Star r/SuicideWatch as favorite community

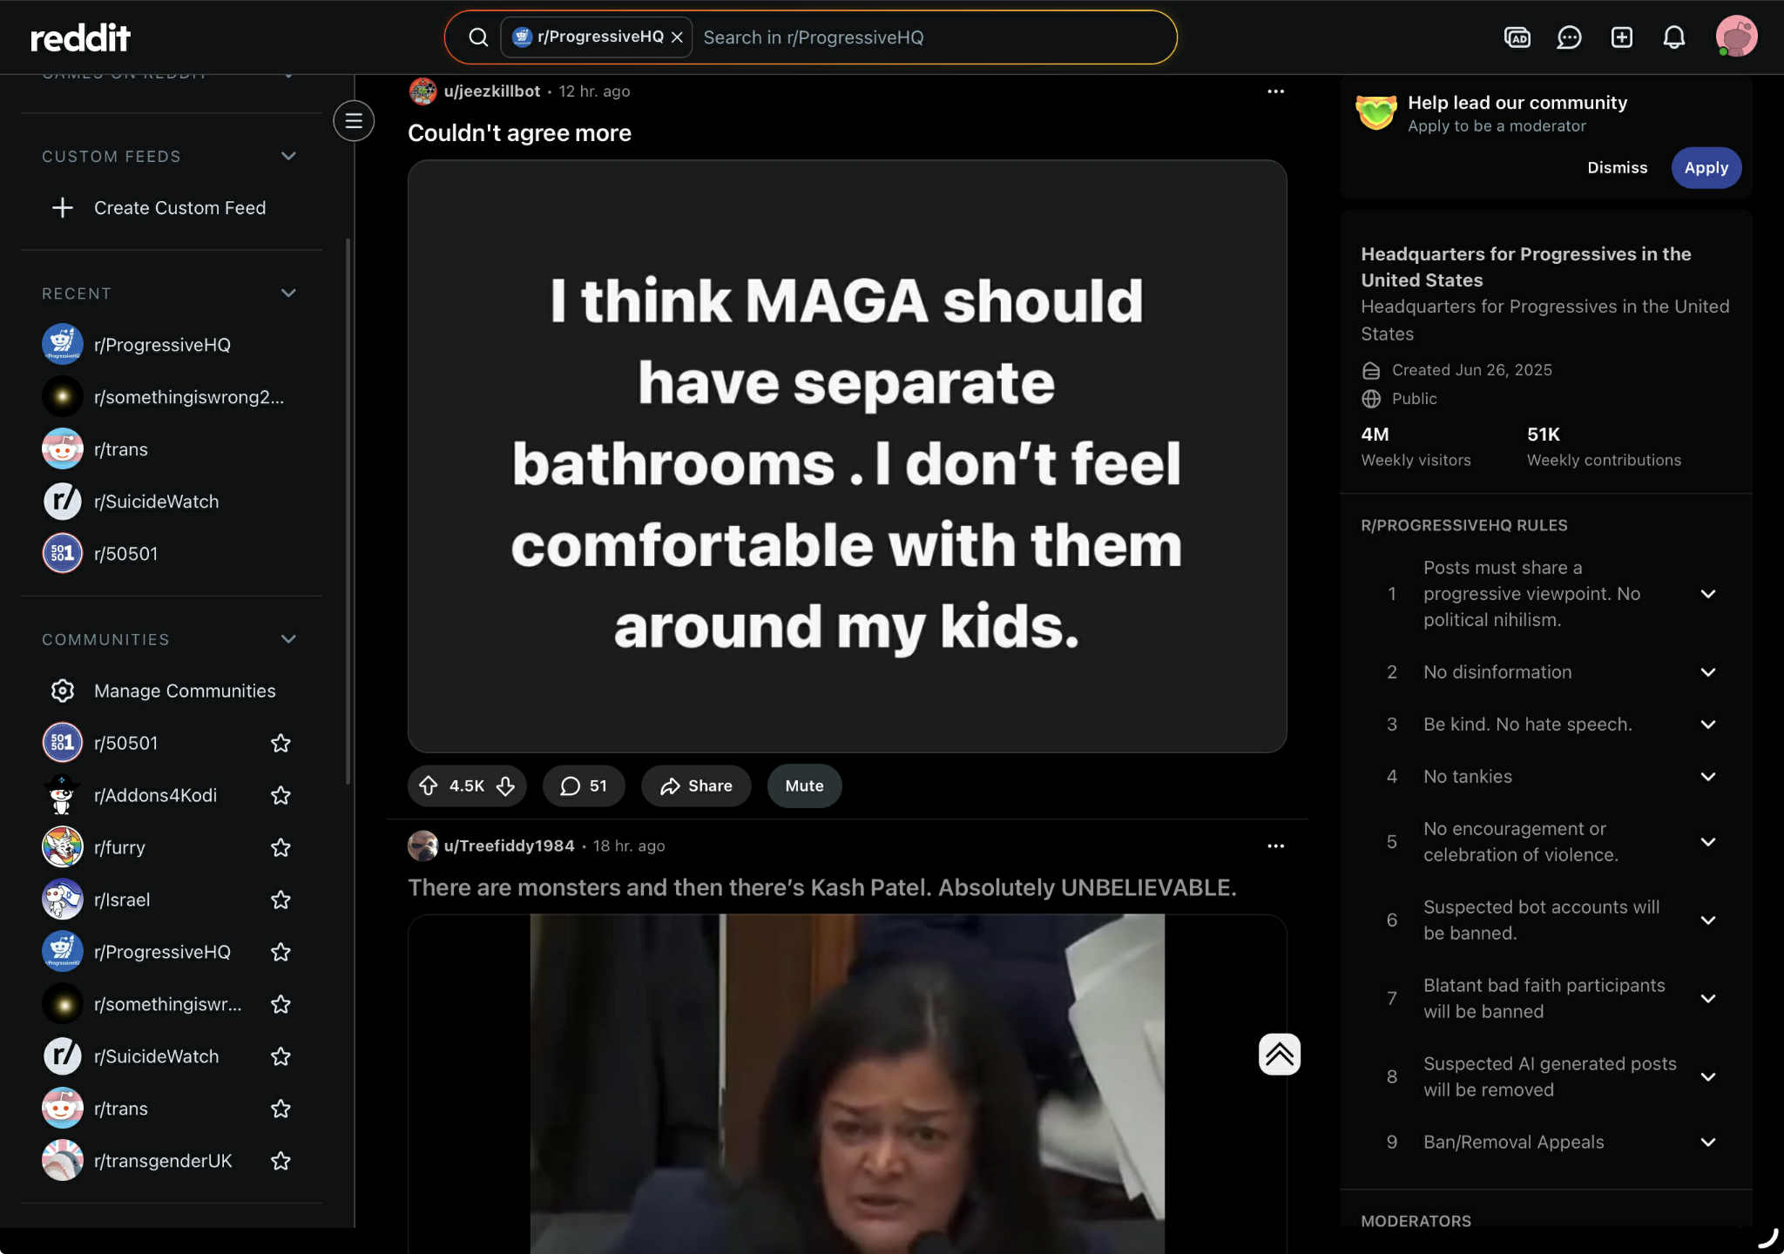(x=280, y=1056)
